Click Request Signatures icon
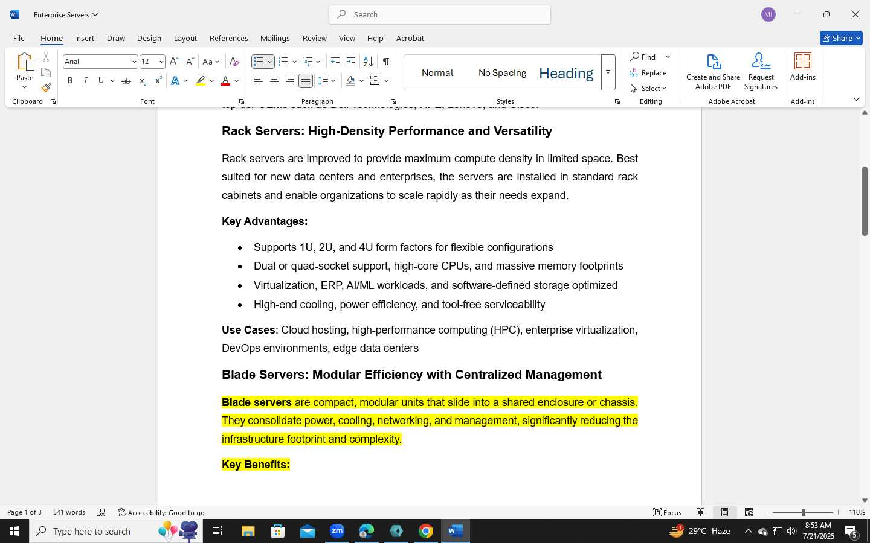Image resolution: width=870 pixels, height=543 pixels. (x=761, y=72)
